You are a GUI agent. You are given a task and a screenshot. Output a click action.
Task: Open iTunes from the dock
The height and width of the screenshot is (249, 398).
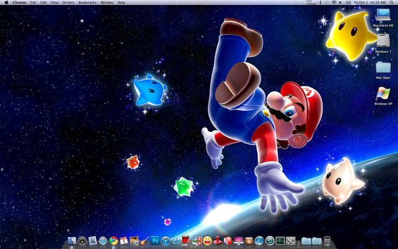tap(165, 240)
